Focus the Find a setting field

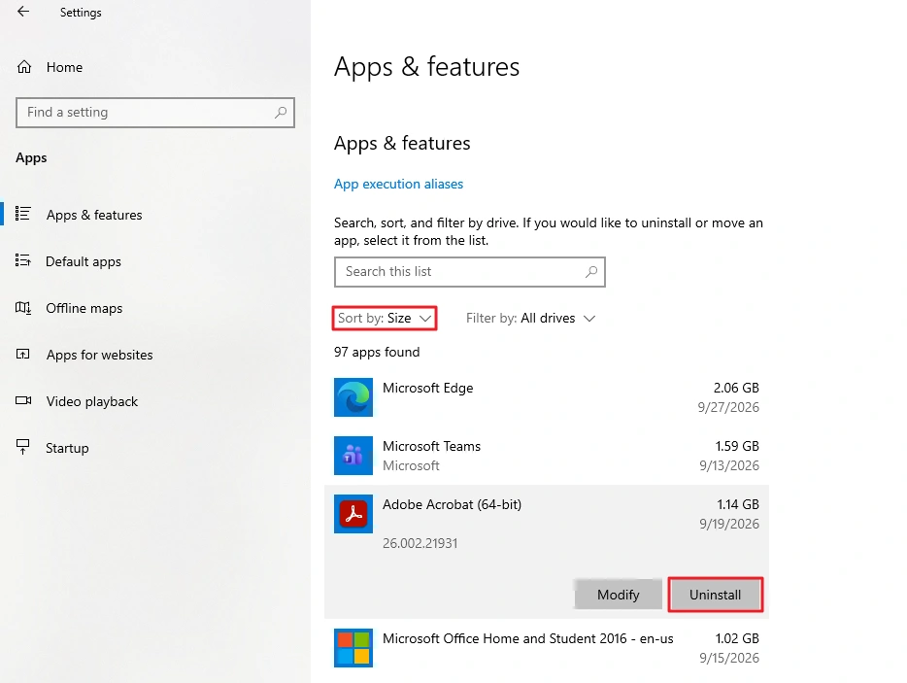[x=155, y=113]
